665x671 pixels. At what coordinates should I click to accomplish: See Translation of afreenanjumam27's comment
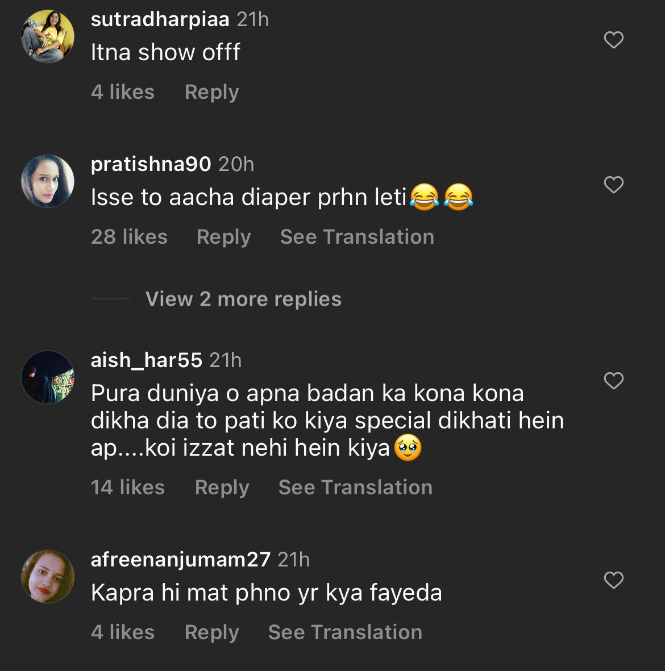(345, 632)
